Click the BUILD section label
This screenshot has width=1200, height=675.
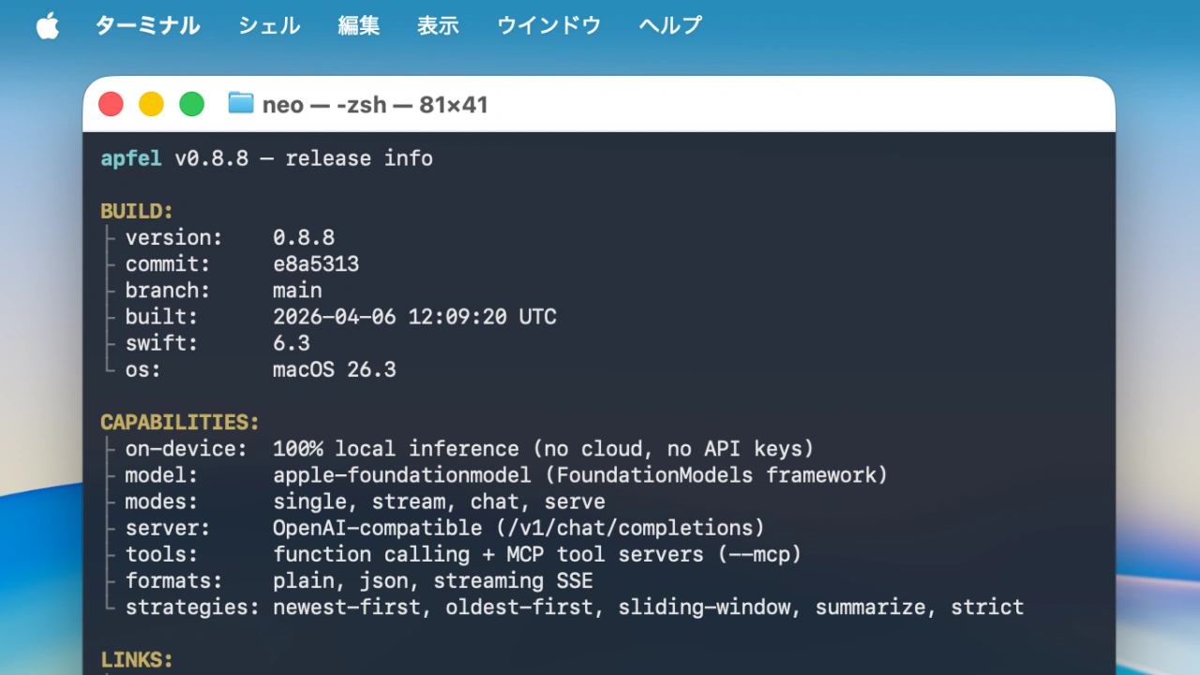136,211
